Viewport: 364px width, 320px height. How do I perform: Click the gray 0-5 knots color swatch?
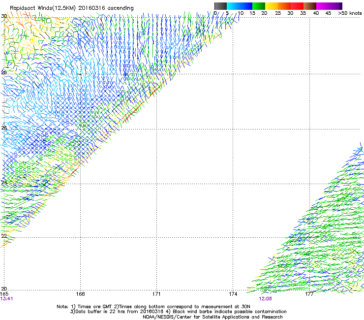click(220, 6)
